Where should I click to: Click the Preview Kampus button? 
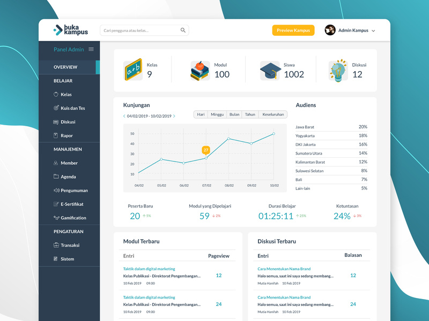pos(293,30)
